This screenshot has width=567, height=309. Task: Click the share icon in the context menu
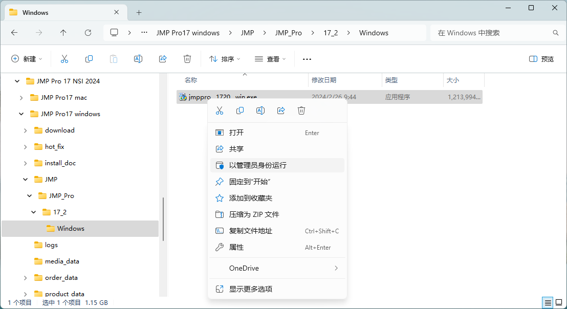[x=281, y=111]
